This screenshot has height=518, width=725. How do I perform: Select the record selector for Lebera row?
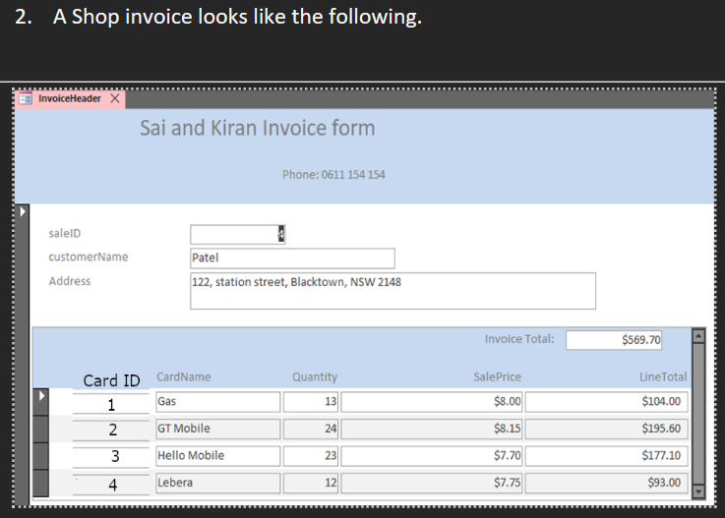(41, 484)
